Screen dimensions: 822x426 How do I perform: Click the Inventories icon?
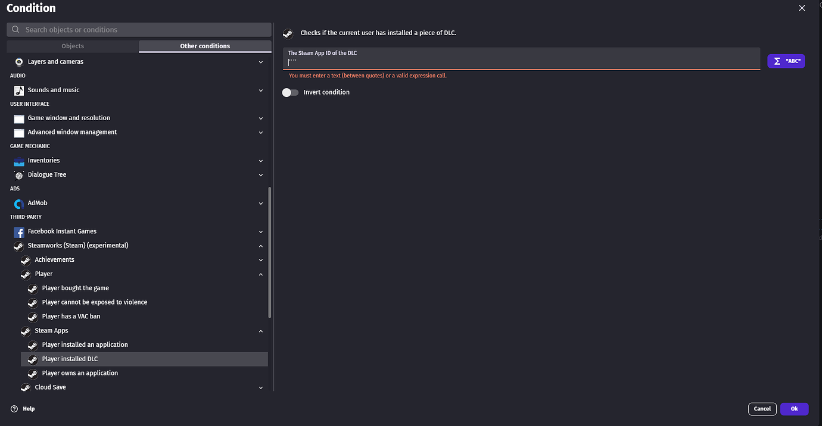(18, 160)
